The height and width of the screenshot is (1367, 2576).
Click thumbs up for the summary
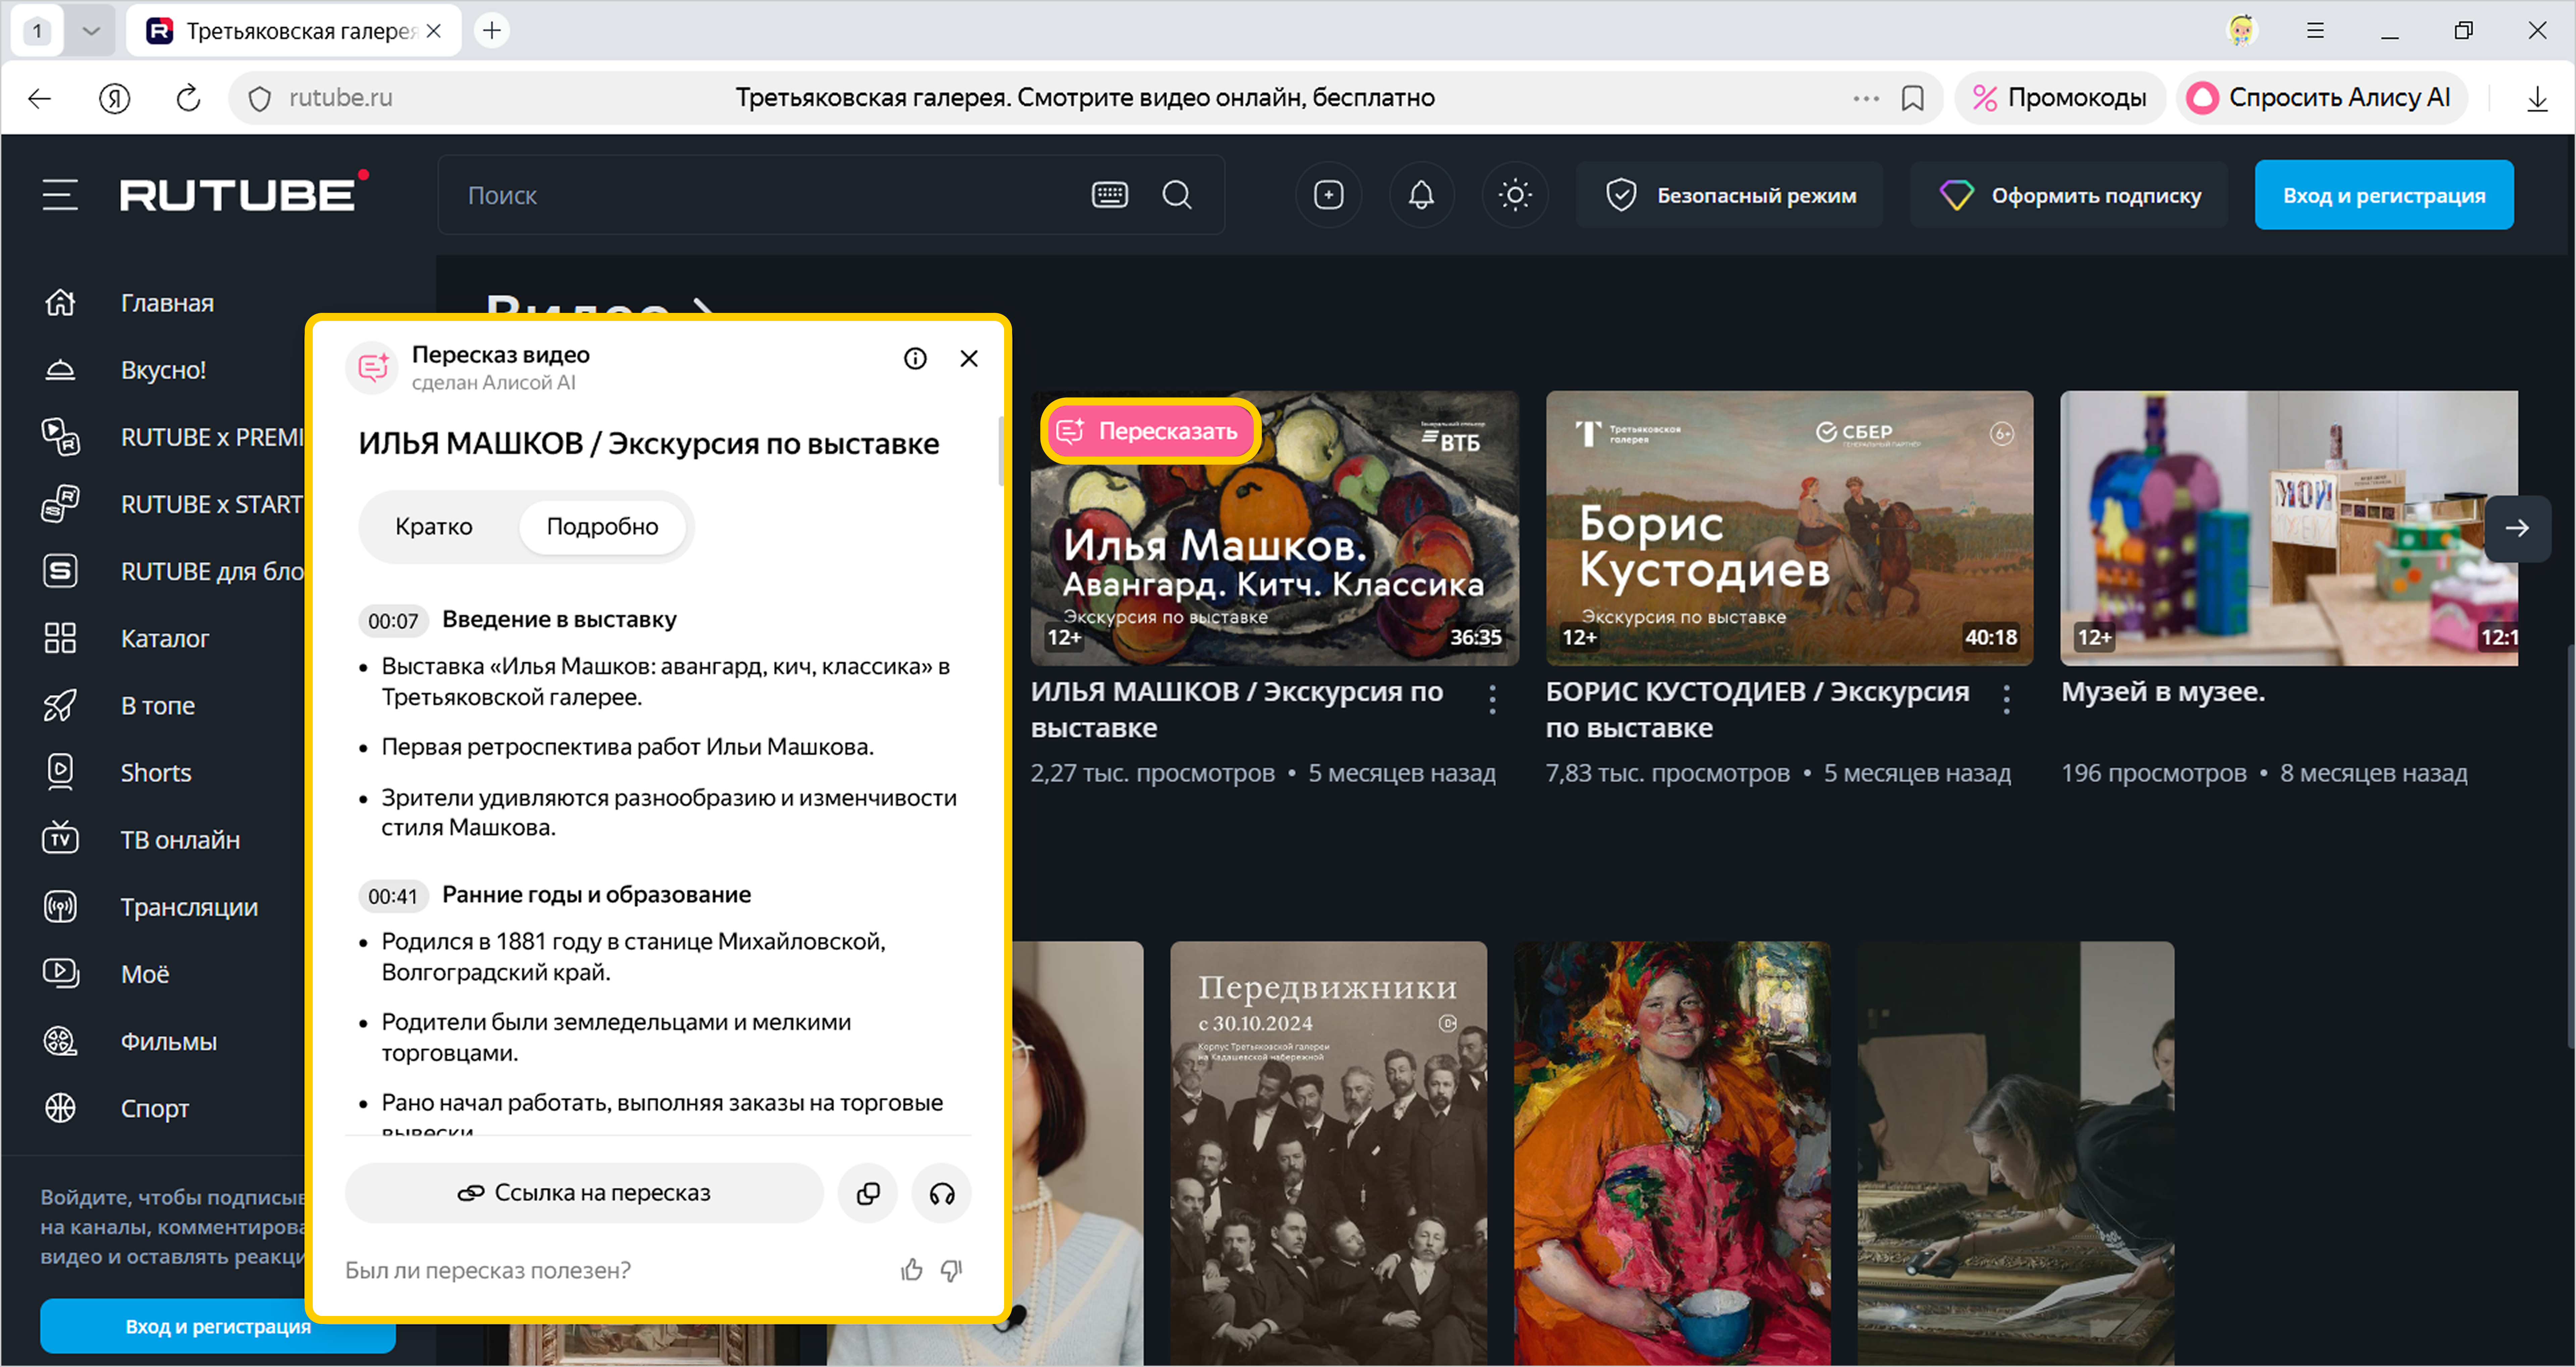[x=911, y=1270]
